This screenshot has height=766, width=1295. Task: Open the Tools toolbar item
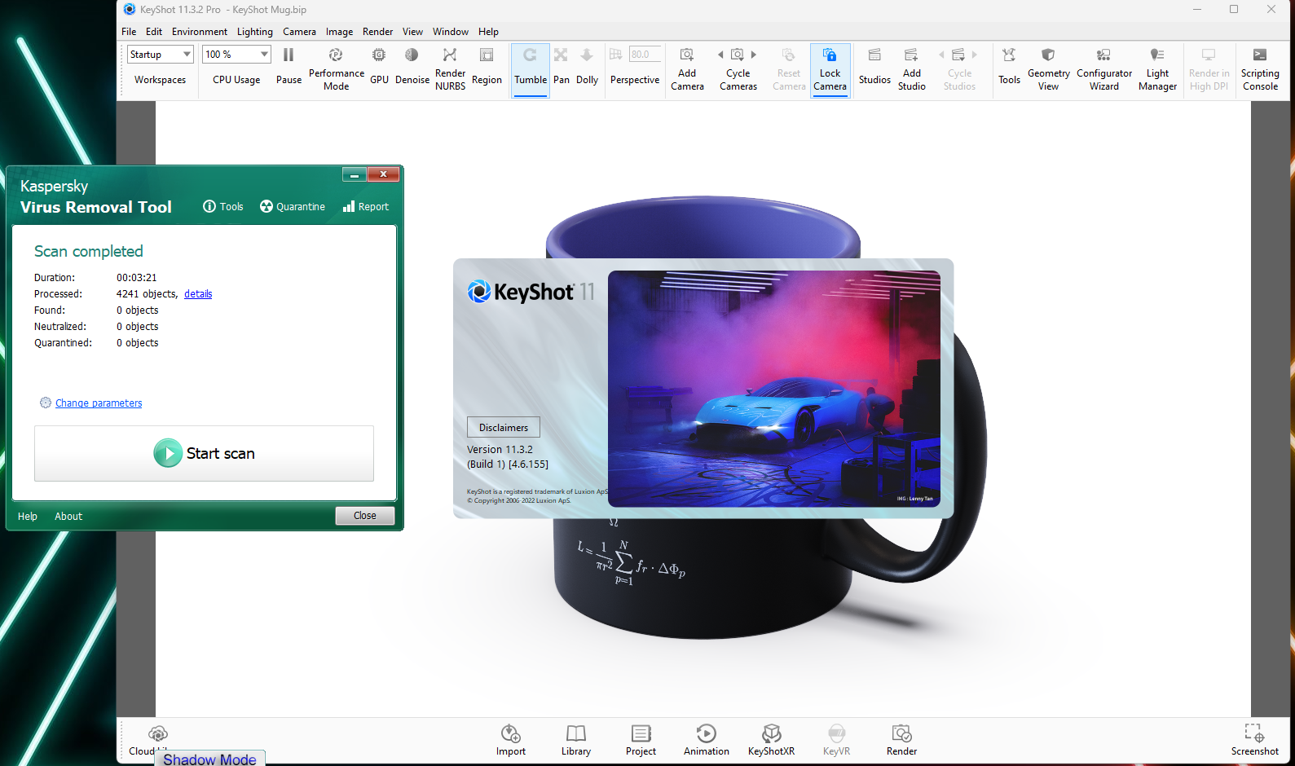click(x=1009, y=65)
